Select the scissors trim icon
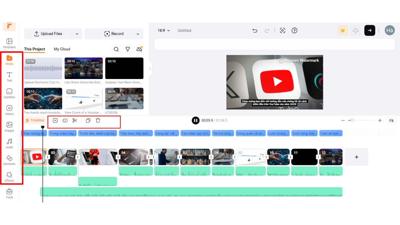 [x=75, y=121]
